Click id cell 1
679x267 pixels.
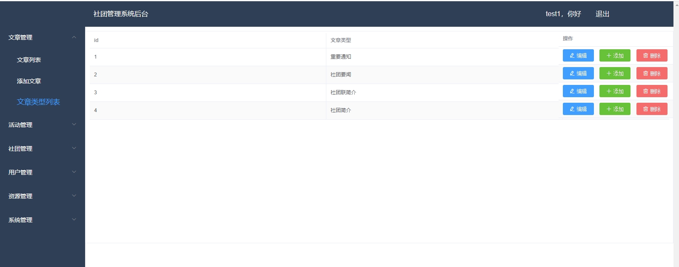click(x=208, y=57)
